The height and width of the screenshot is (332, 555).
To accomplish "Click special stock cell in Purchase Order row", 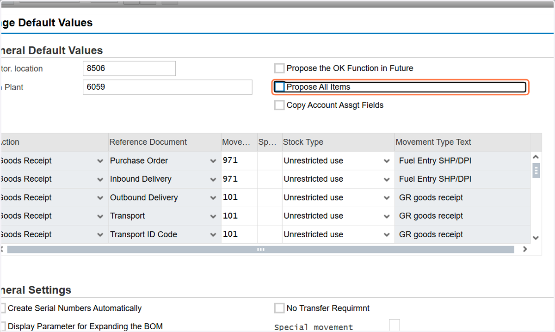I will [270, 160].
